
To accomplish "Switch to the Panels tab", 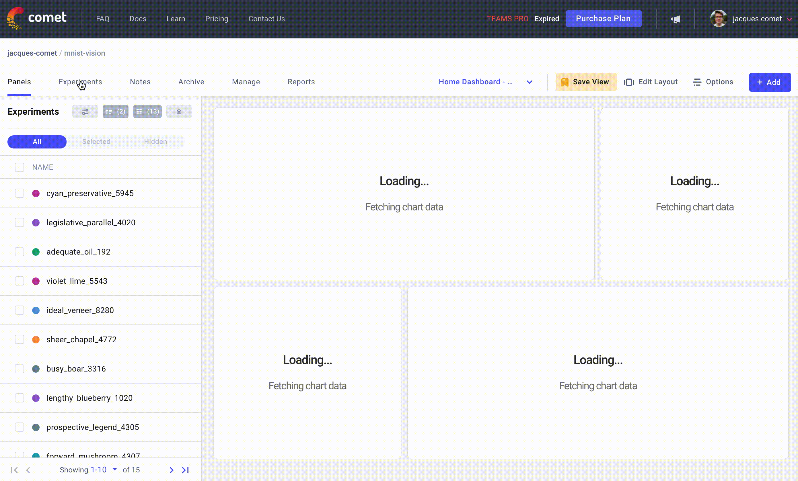I will tap(19, 82).
